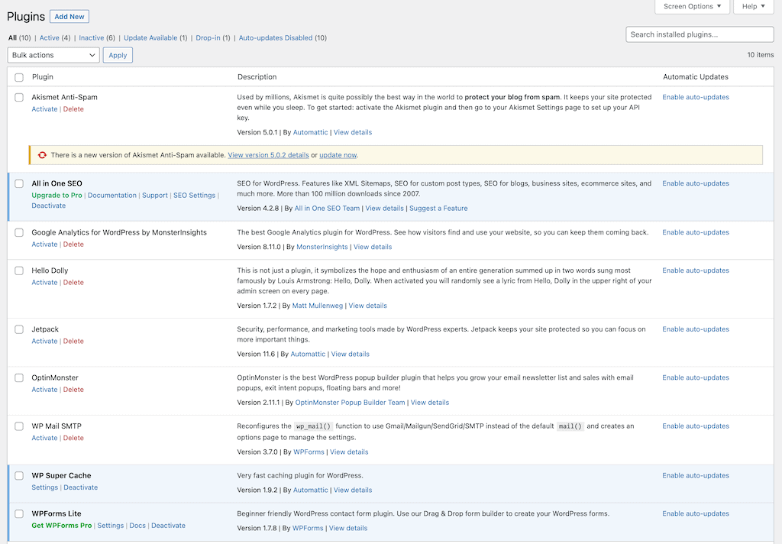Filter plugins by Inactive
Viewport: 782px width, 544px height.
(x=92, y=38)
